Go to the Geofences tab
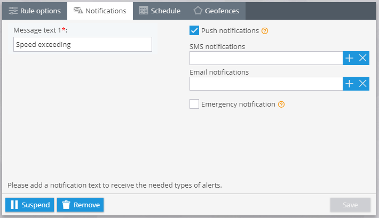Viewport: 379px width, 218px height. [x=216, y=10]
